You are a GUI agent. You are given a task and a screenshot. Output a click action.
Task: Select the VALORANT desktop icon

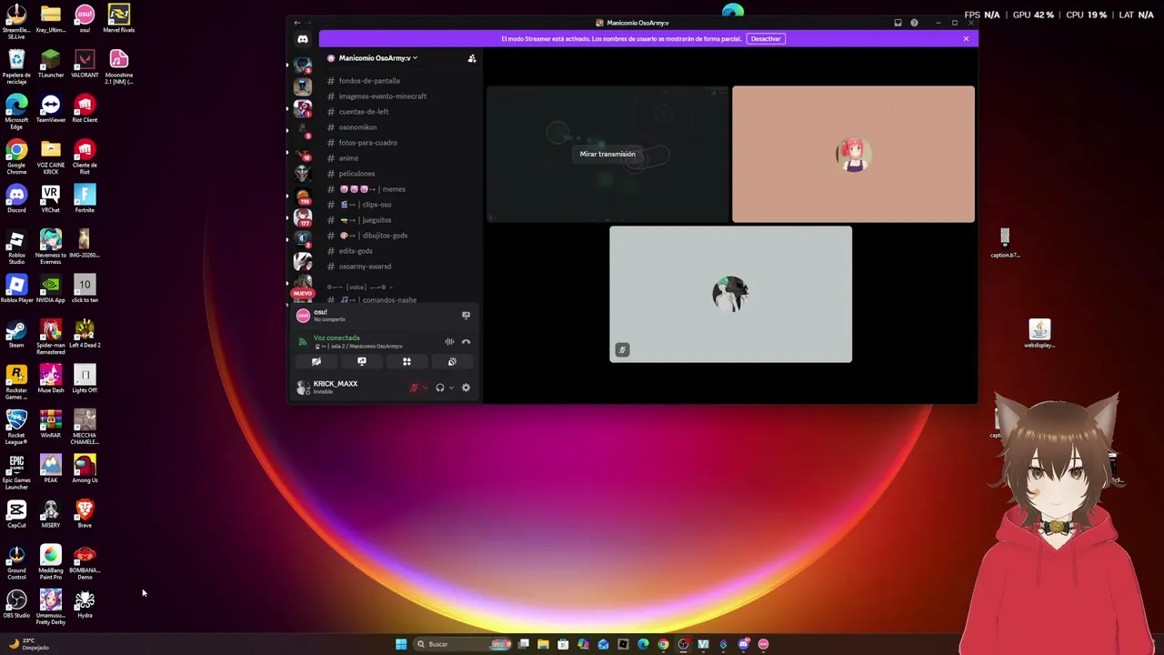85,65
